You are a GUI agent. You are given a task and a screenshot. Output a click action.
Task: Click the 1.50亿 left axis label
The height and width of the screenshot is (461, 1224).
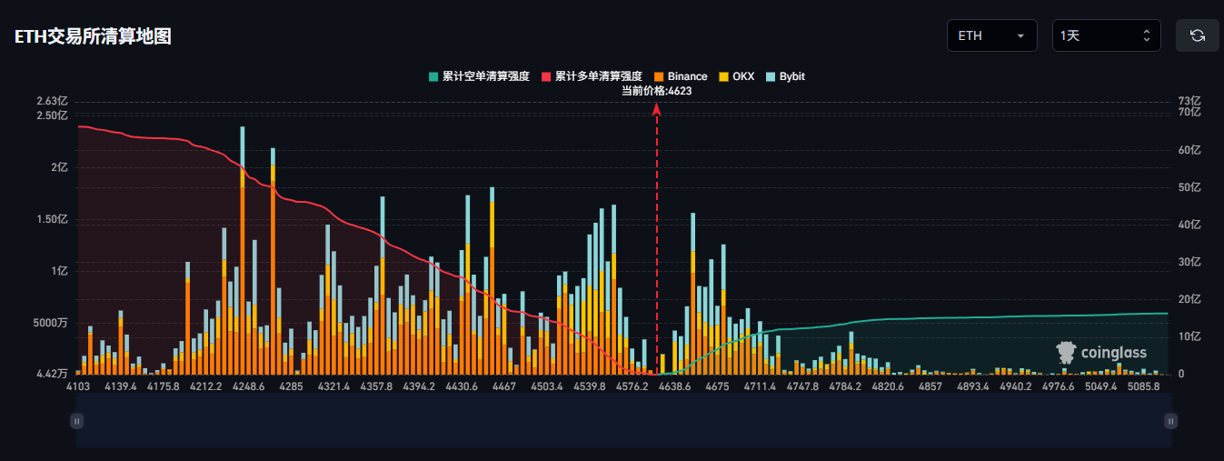[52, 219]
